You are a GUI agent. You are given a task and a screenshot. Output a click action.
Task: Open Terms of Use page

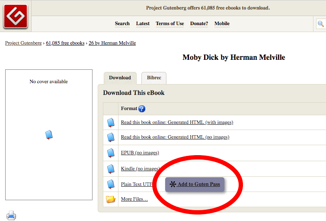[x=170, y=23]
